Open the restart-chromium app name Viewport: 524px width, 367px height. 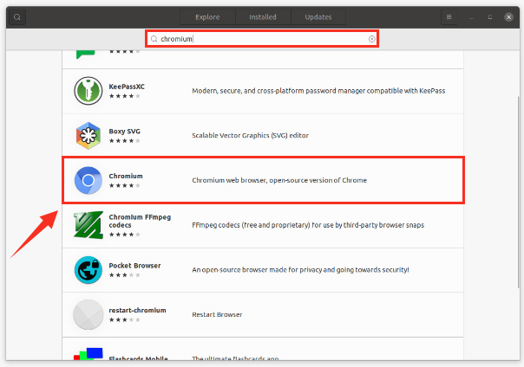point(137,311)
